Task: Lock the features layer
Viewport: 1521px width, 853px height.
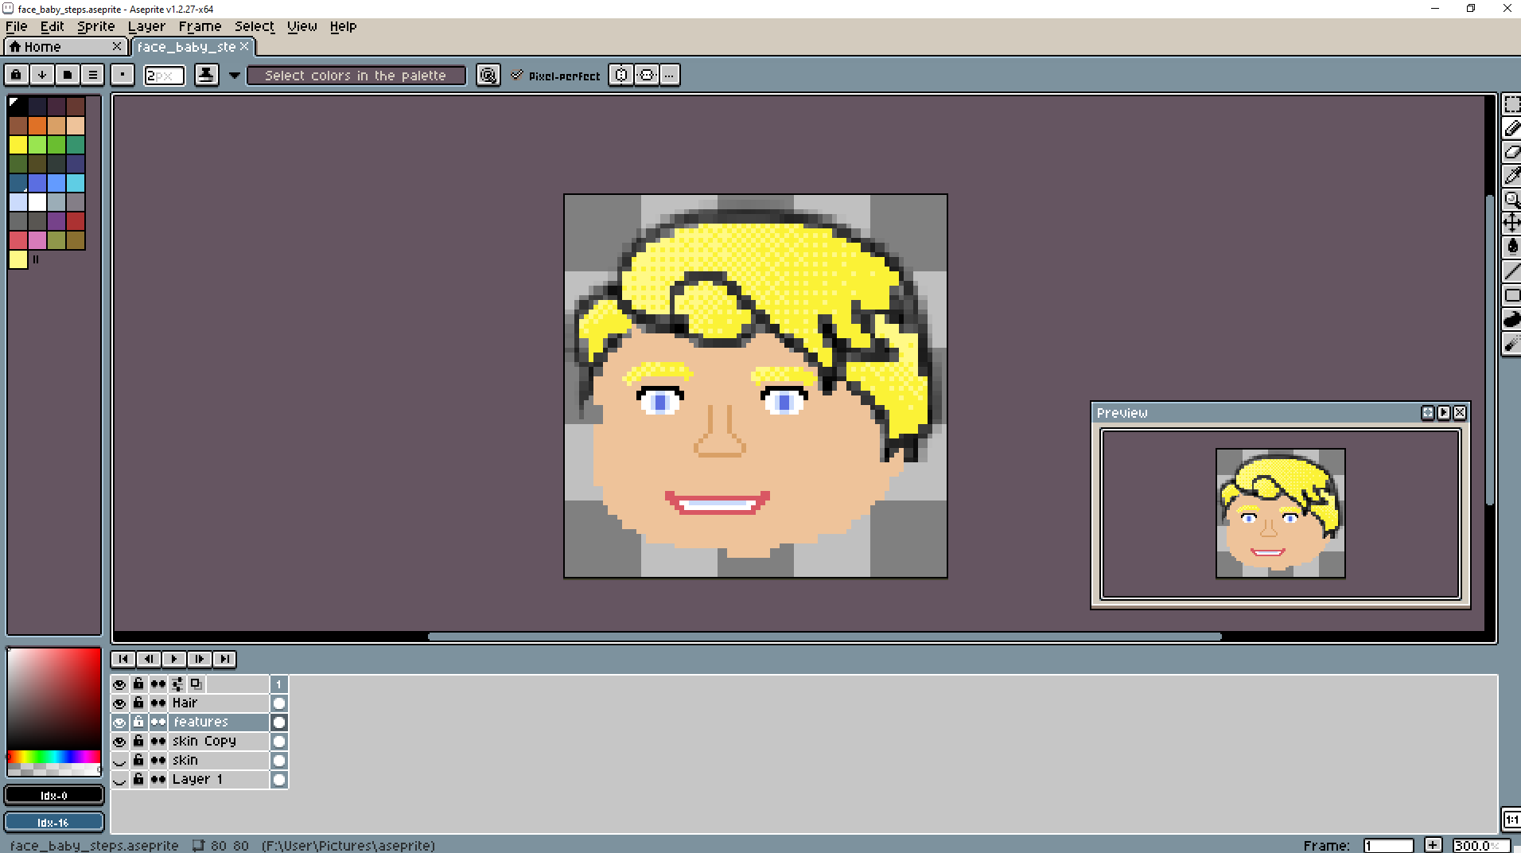Action: 138,723
